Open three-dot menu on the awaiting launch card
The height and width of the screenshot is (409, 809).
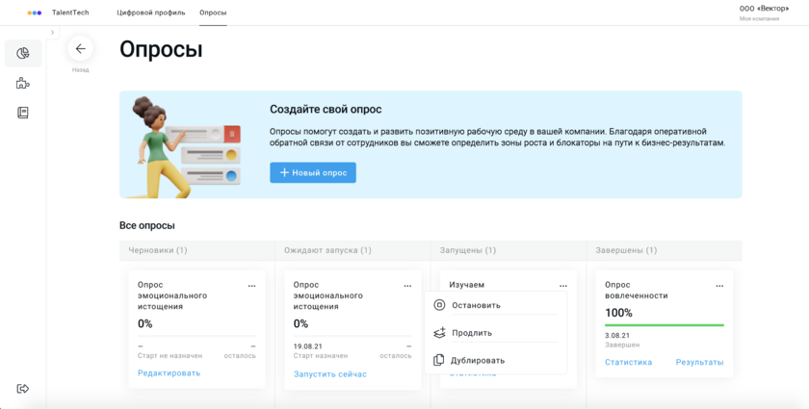[x=407, y=286]
